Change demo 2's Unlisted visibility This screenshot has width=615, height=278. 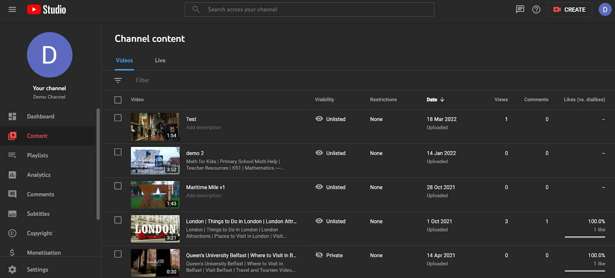click(x=331, y=153)
